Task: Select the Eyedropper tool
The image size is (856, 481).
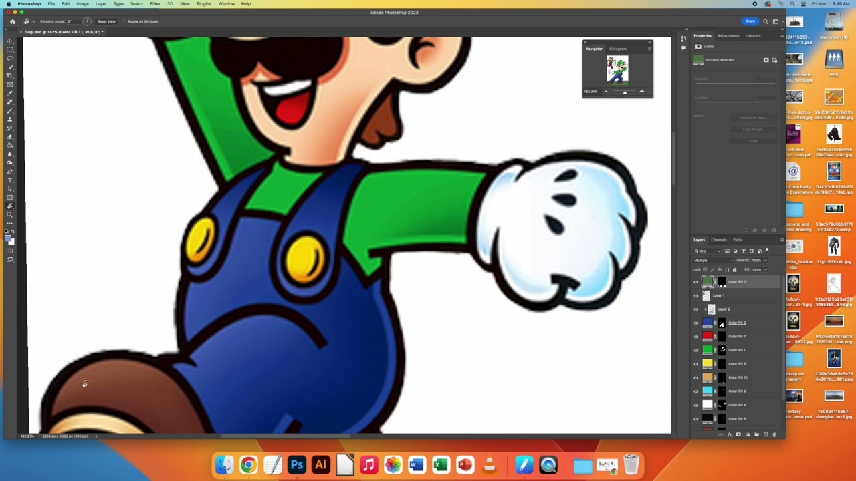Action: click(x=9, y=94)
